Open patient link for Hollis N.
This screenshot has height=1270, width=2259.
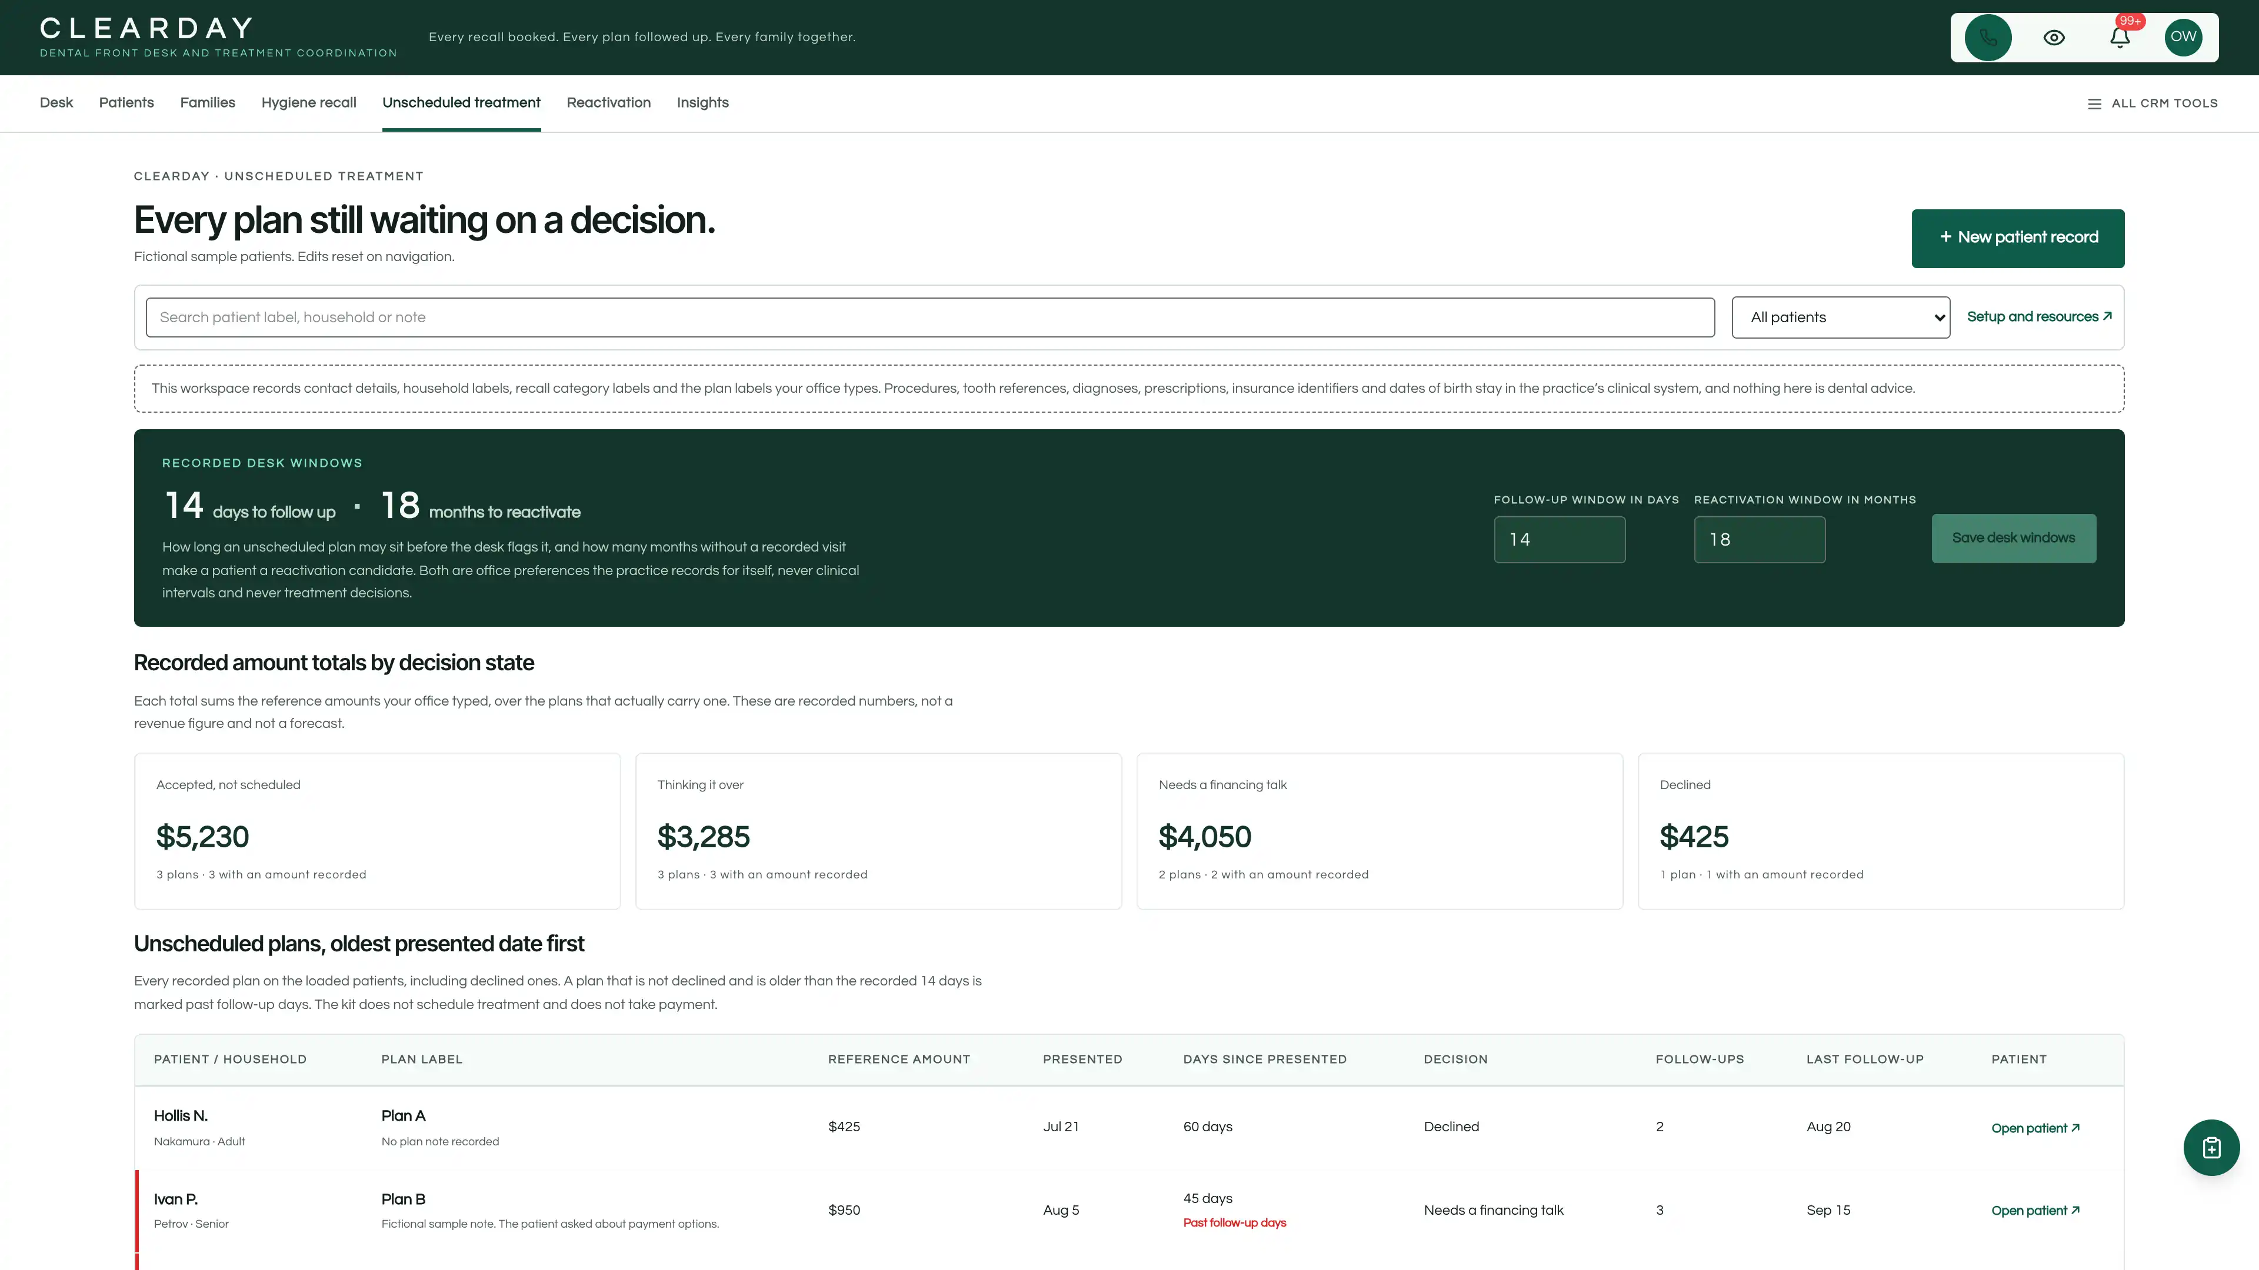2034,1128
